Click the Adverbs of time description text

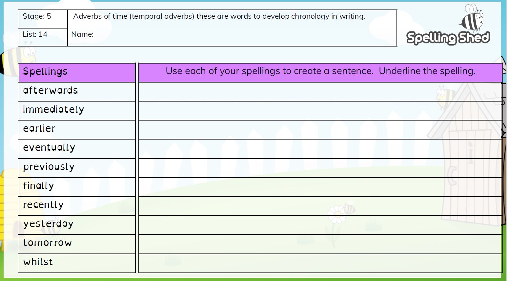click(x=219, y=16)
